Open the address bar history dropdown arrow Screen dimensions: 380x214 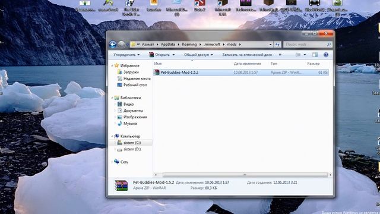coord(271,45)
